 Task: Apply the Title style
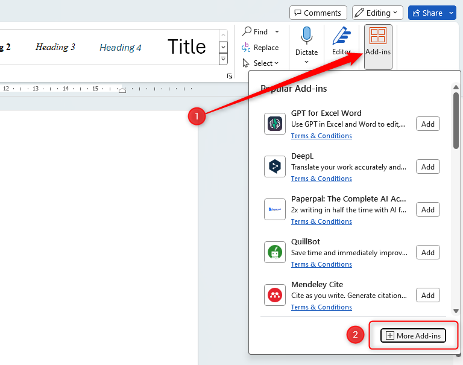186,47
